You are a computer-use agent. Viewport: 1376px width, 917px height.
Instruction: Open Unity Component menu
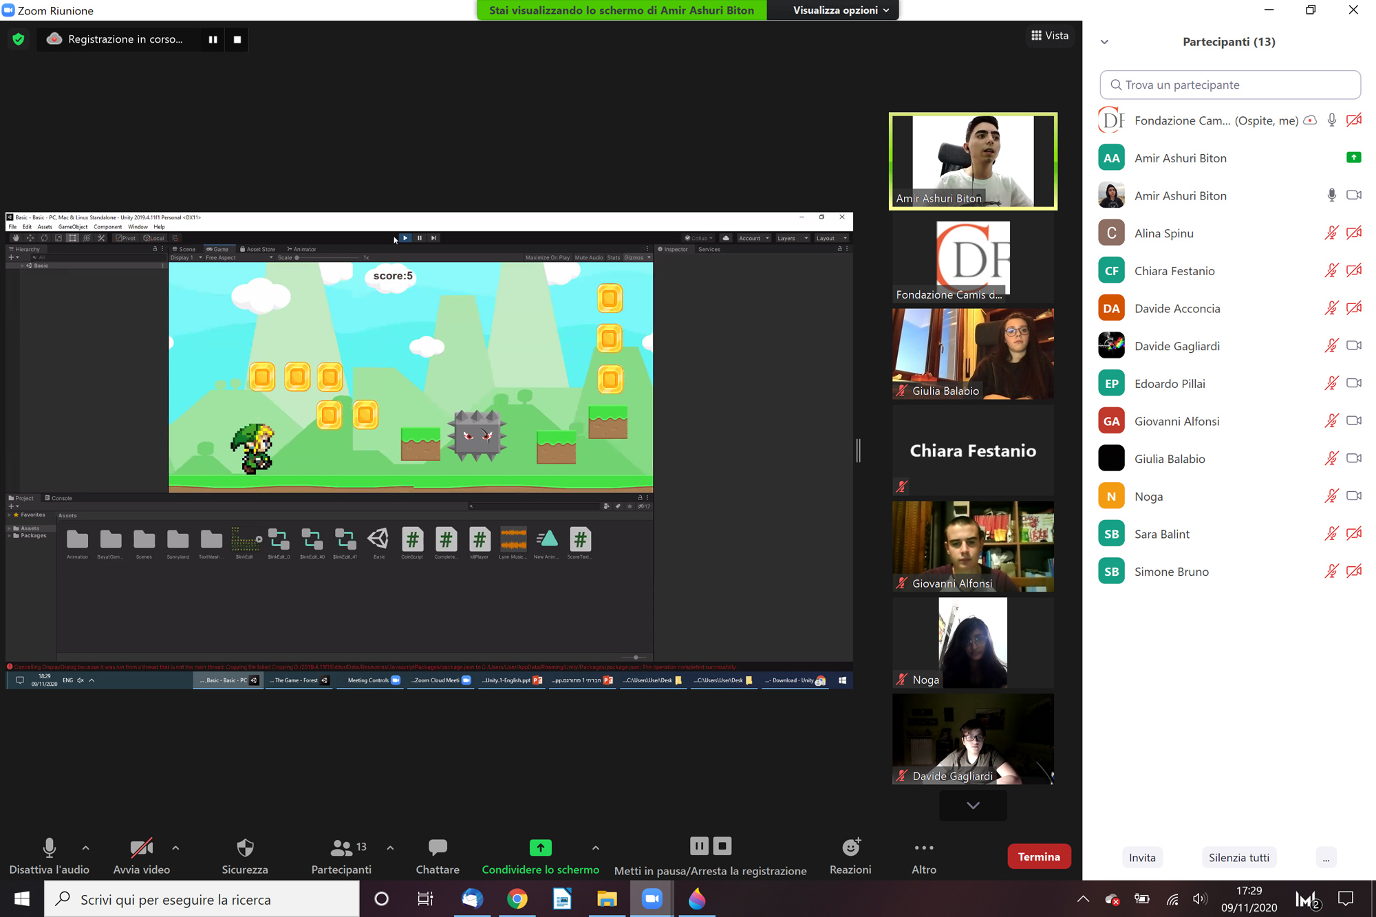pos(107,227)
